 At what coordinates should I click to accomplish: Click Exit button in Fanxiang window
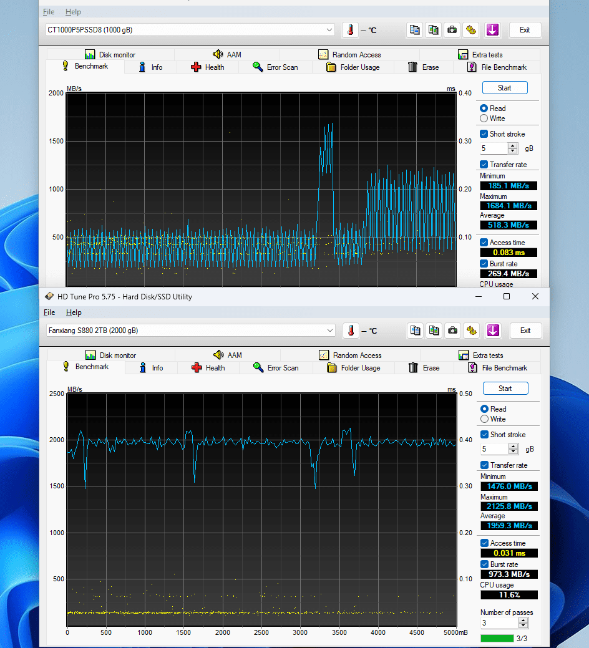click(x=525, y=330)
